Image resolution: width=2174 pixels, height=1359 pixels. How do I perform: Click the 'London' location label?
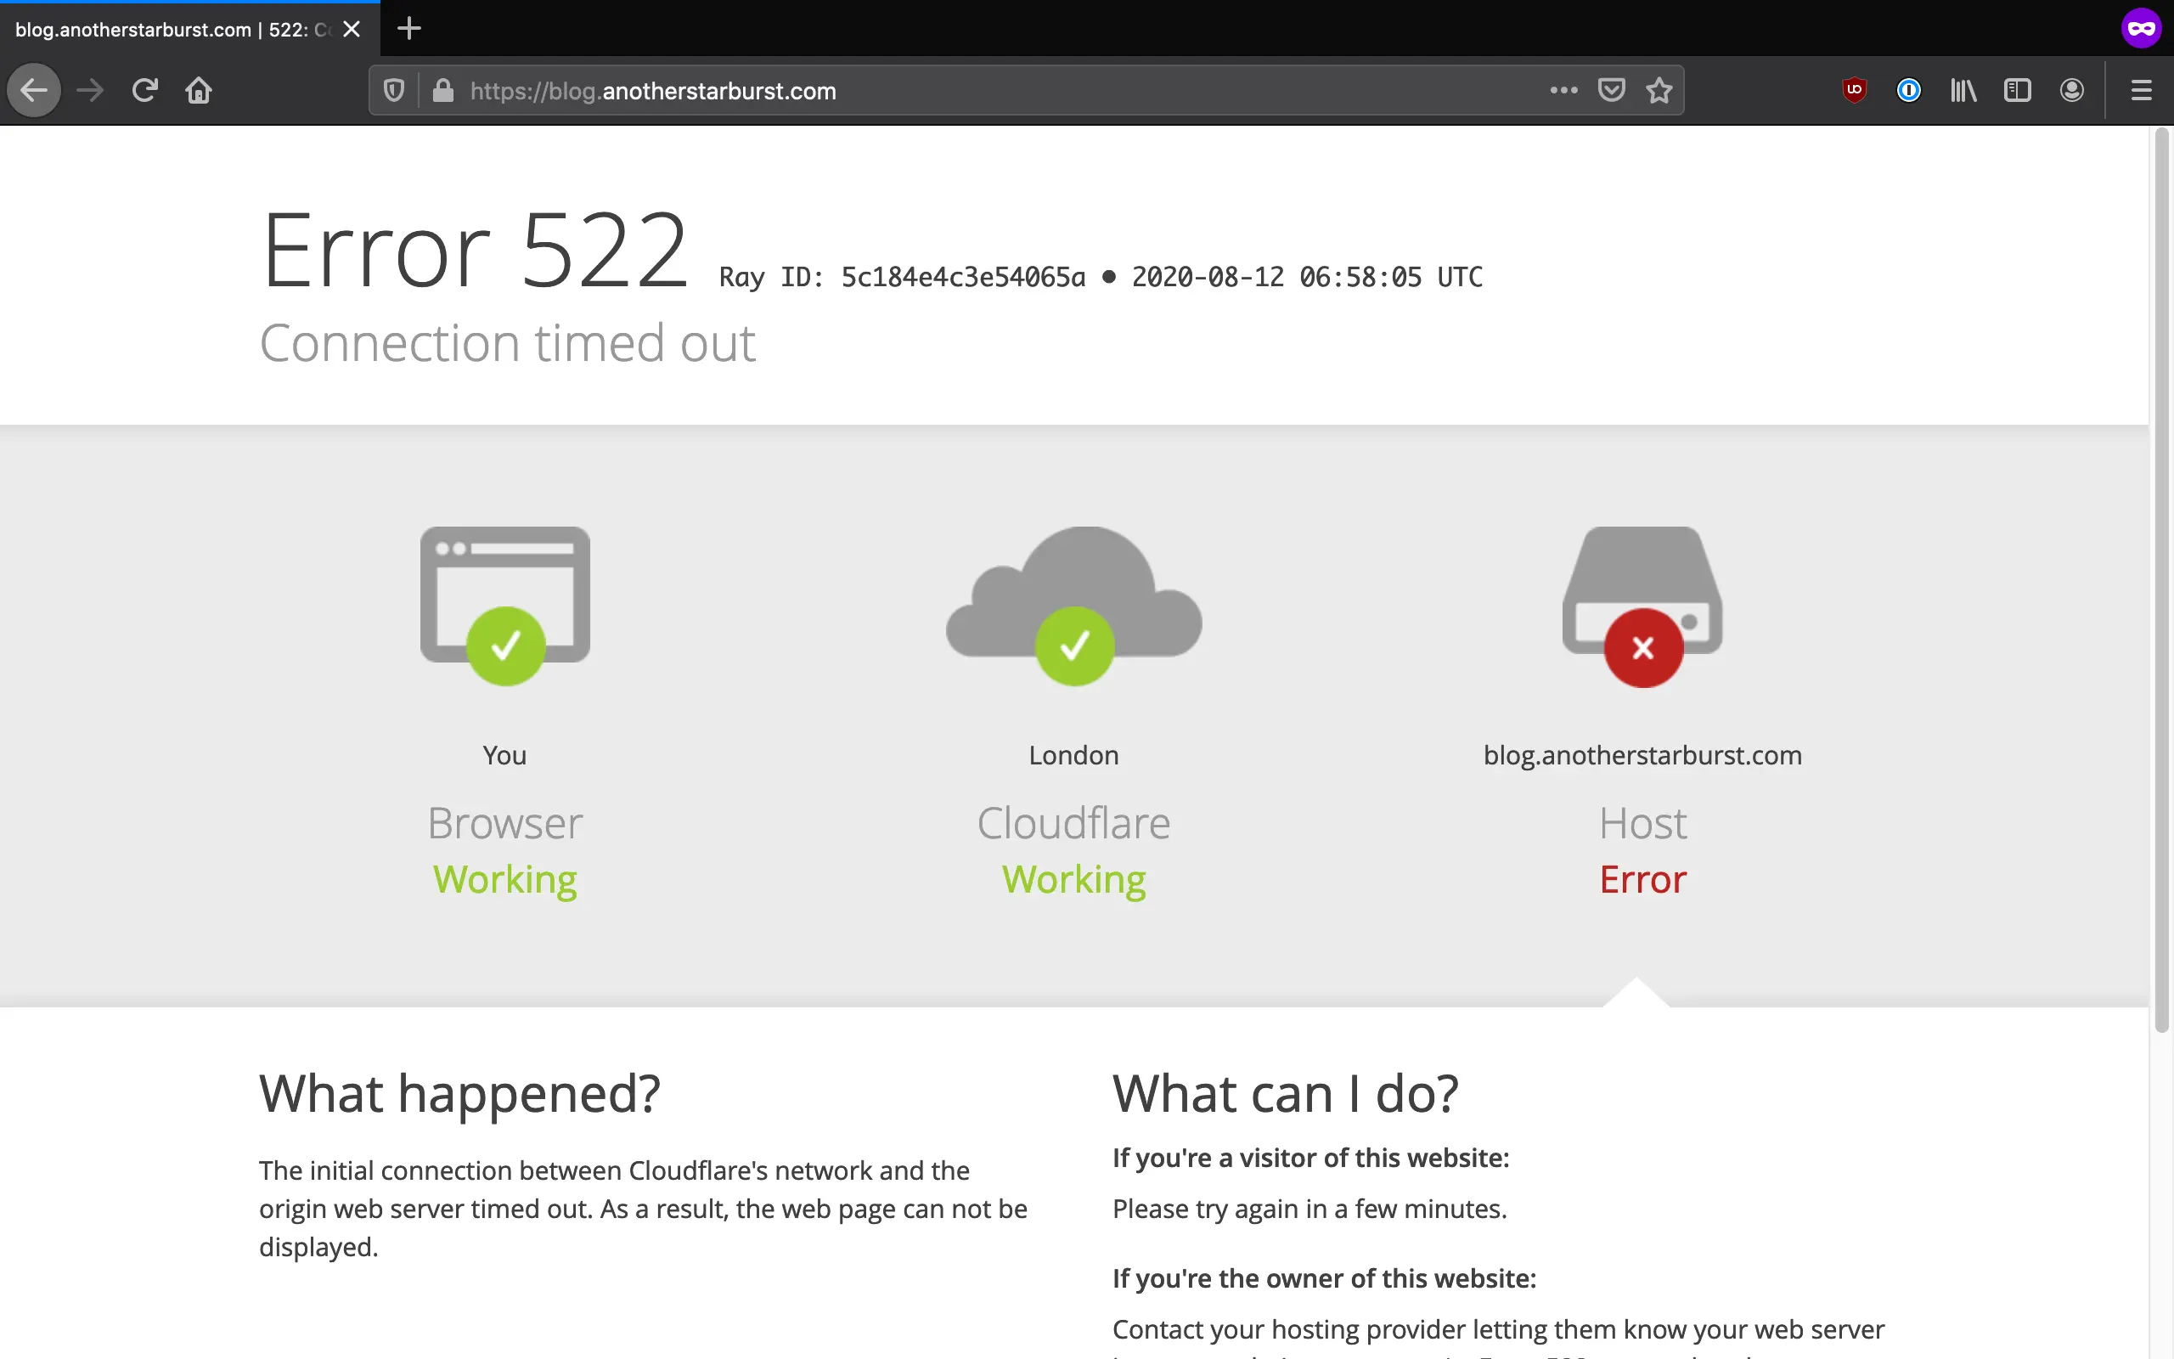(1073, 755)
